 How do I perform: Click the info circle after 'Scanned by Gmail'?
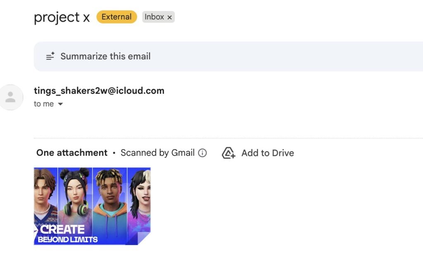click(202, 153)
